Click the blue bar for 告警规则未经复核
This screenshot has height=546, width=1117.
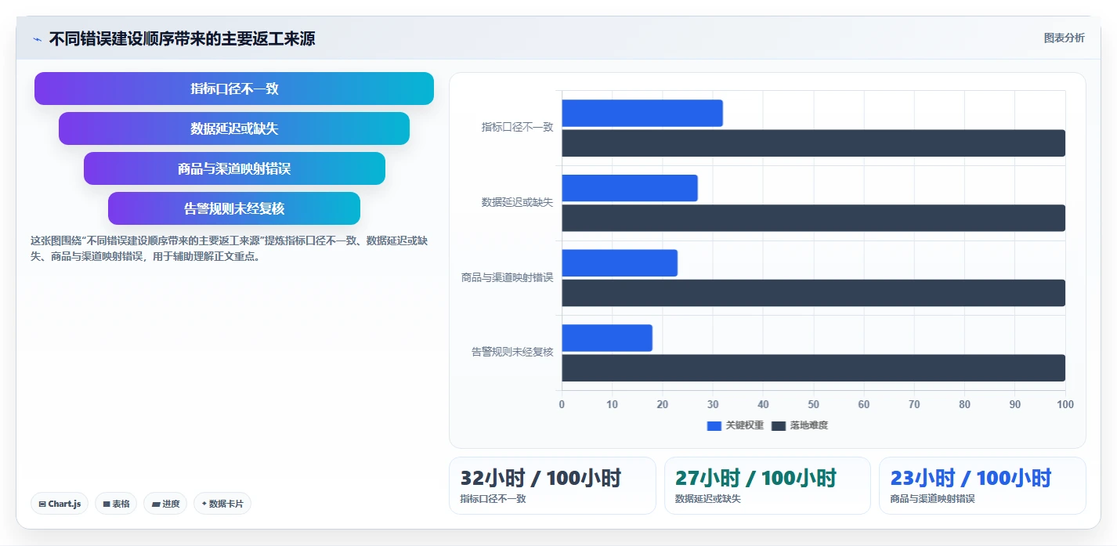(x=607, y=338)
